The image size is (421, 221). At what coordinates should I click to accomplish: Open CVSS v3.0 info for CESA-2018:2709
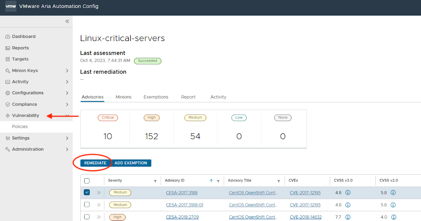click(348, 217)
